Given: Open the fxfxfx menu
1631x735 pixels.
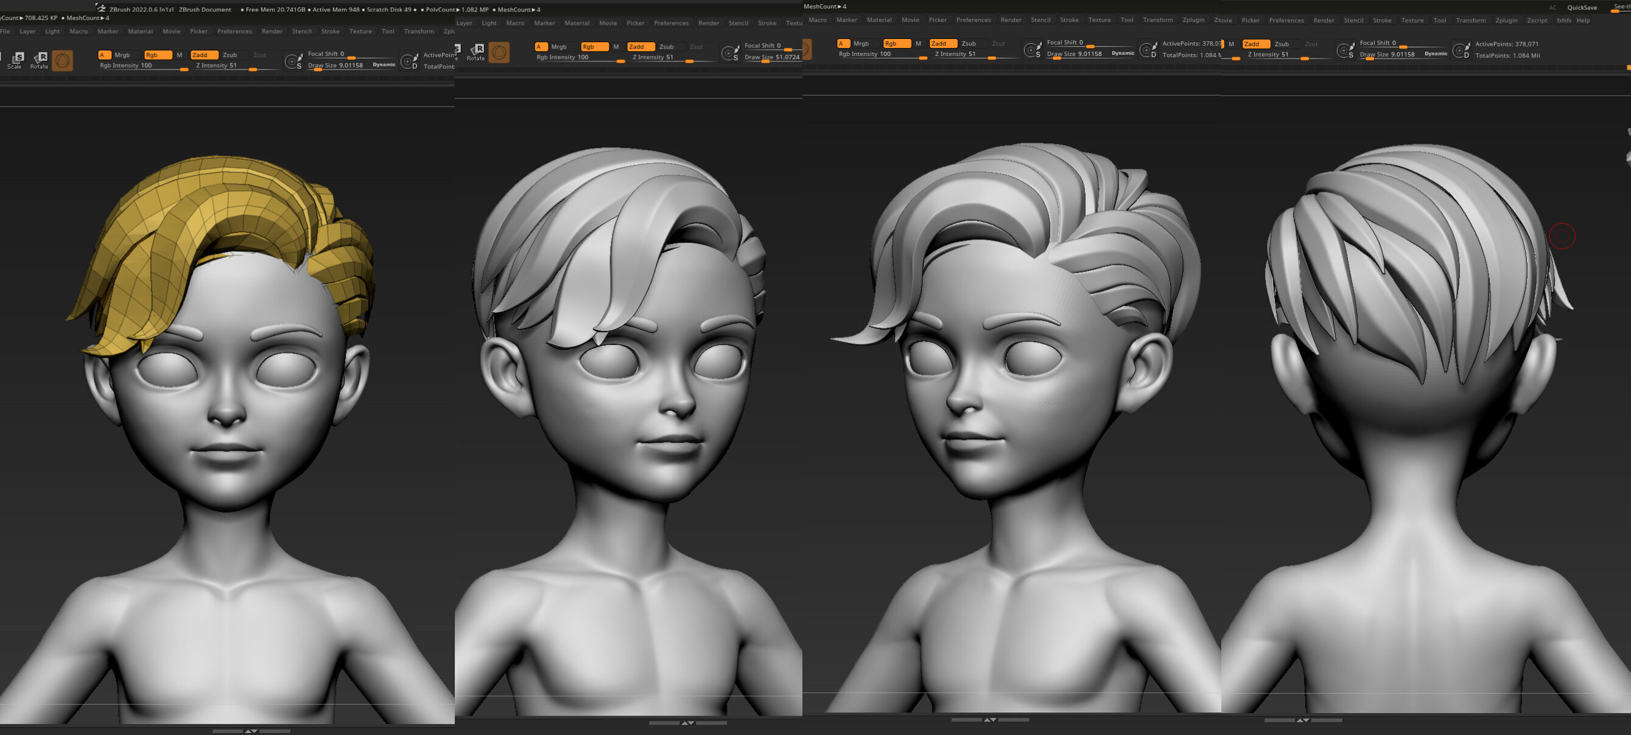Looking at the screenshot, I should [1563, 20].
